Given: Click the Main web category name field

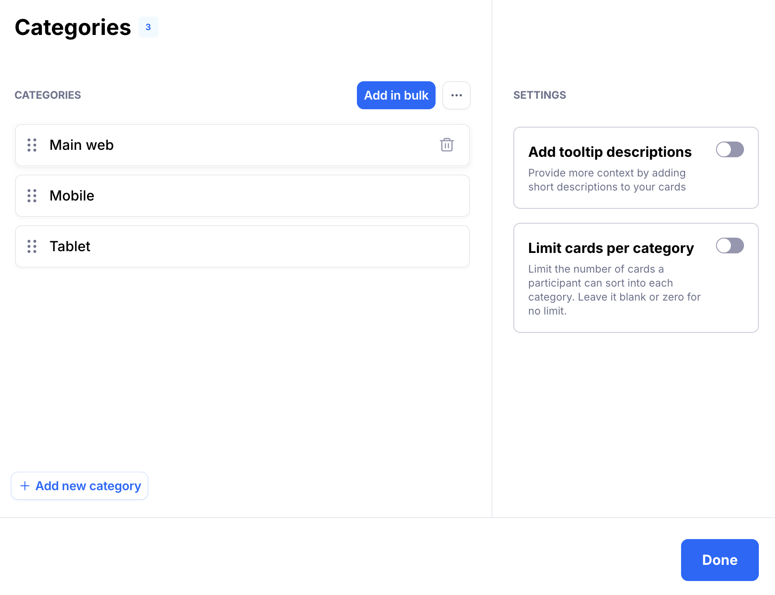Looking at the screenshot, I should [236, 145].
